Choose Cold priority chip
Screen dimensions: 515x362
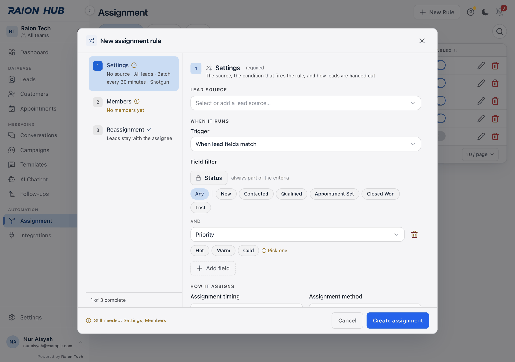pos(248,251)
